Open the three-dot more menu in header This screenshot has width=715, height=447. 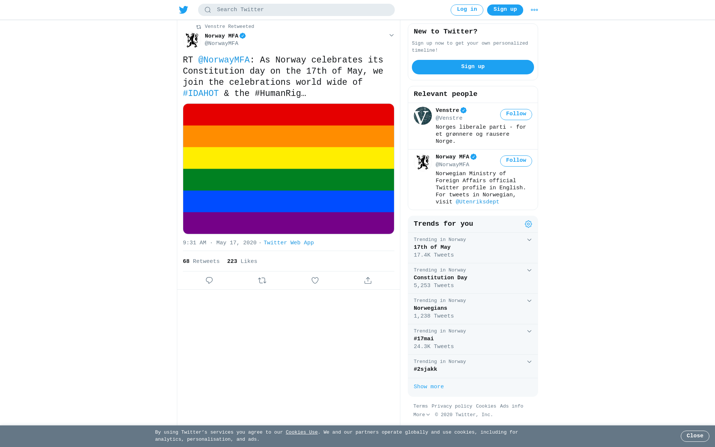point(534,10)
